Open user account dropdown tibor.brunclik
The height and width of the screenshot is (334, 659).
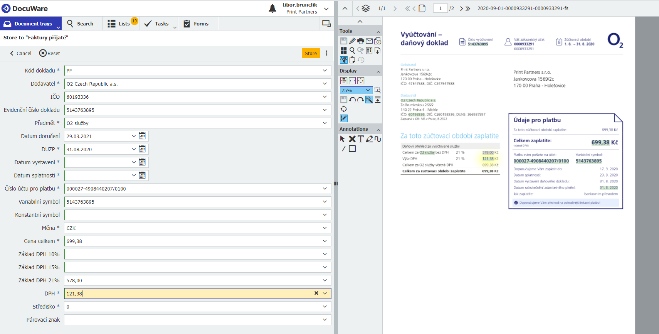point(326,8)
